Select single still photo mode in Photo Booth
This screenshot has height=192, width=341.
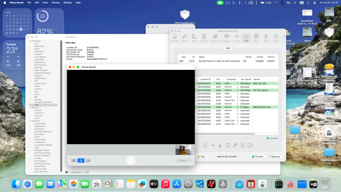(x=81, y=161)
